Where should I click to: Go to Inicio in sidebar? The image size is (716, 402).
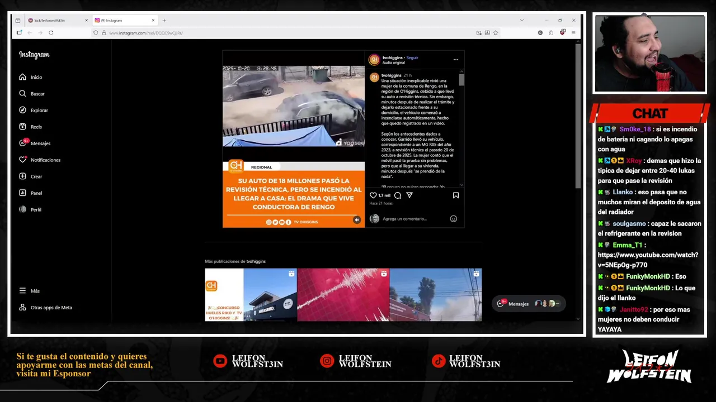coord(31,77)
